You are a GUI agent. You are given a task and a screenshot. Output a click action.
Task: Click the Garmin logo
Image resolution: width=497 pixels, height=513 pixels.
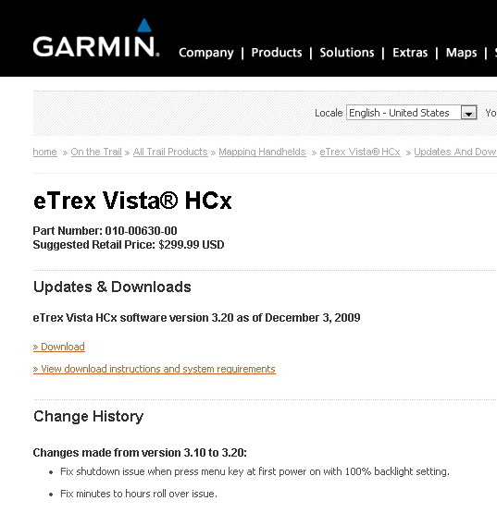tap(96, 38)
